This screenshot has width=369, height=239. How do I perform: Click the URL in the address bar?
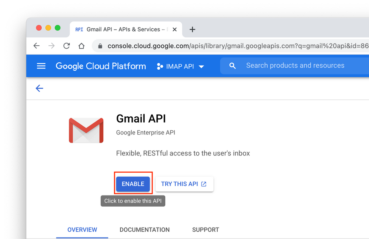coord(184,46)
